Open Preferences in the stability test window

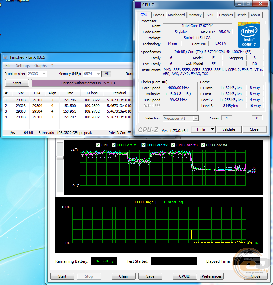click(211, 276)
